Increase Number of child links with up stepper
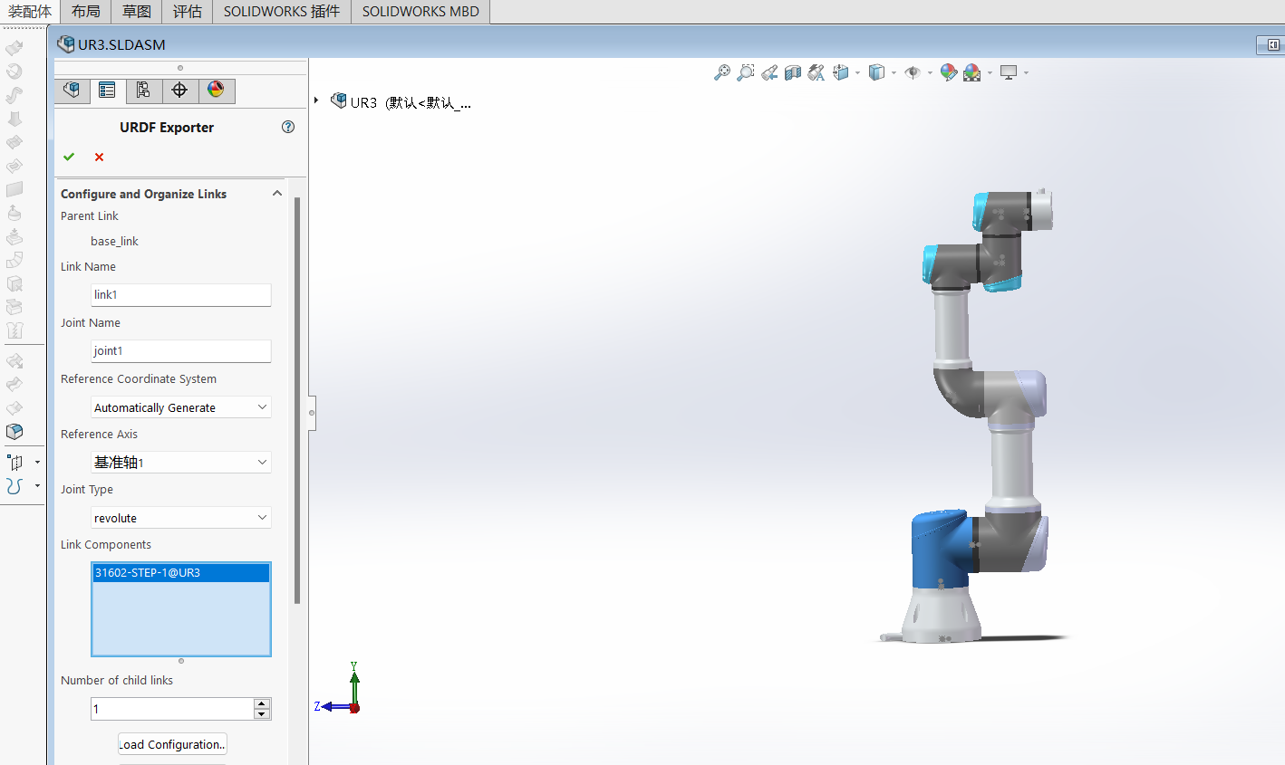 click(262, 703)
